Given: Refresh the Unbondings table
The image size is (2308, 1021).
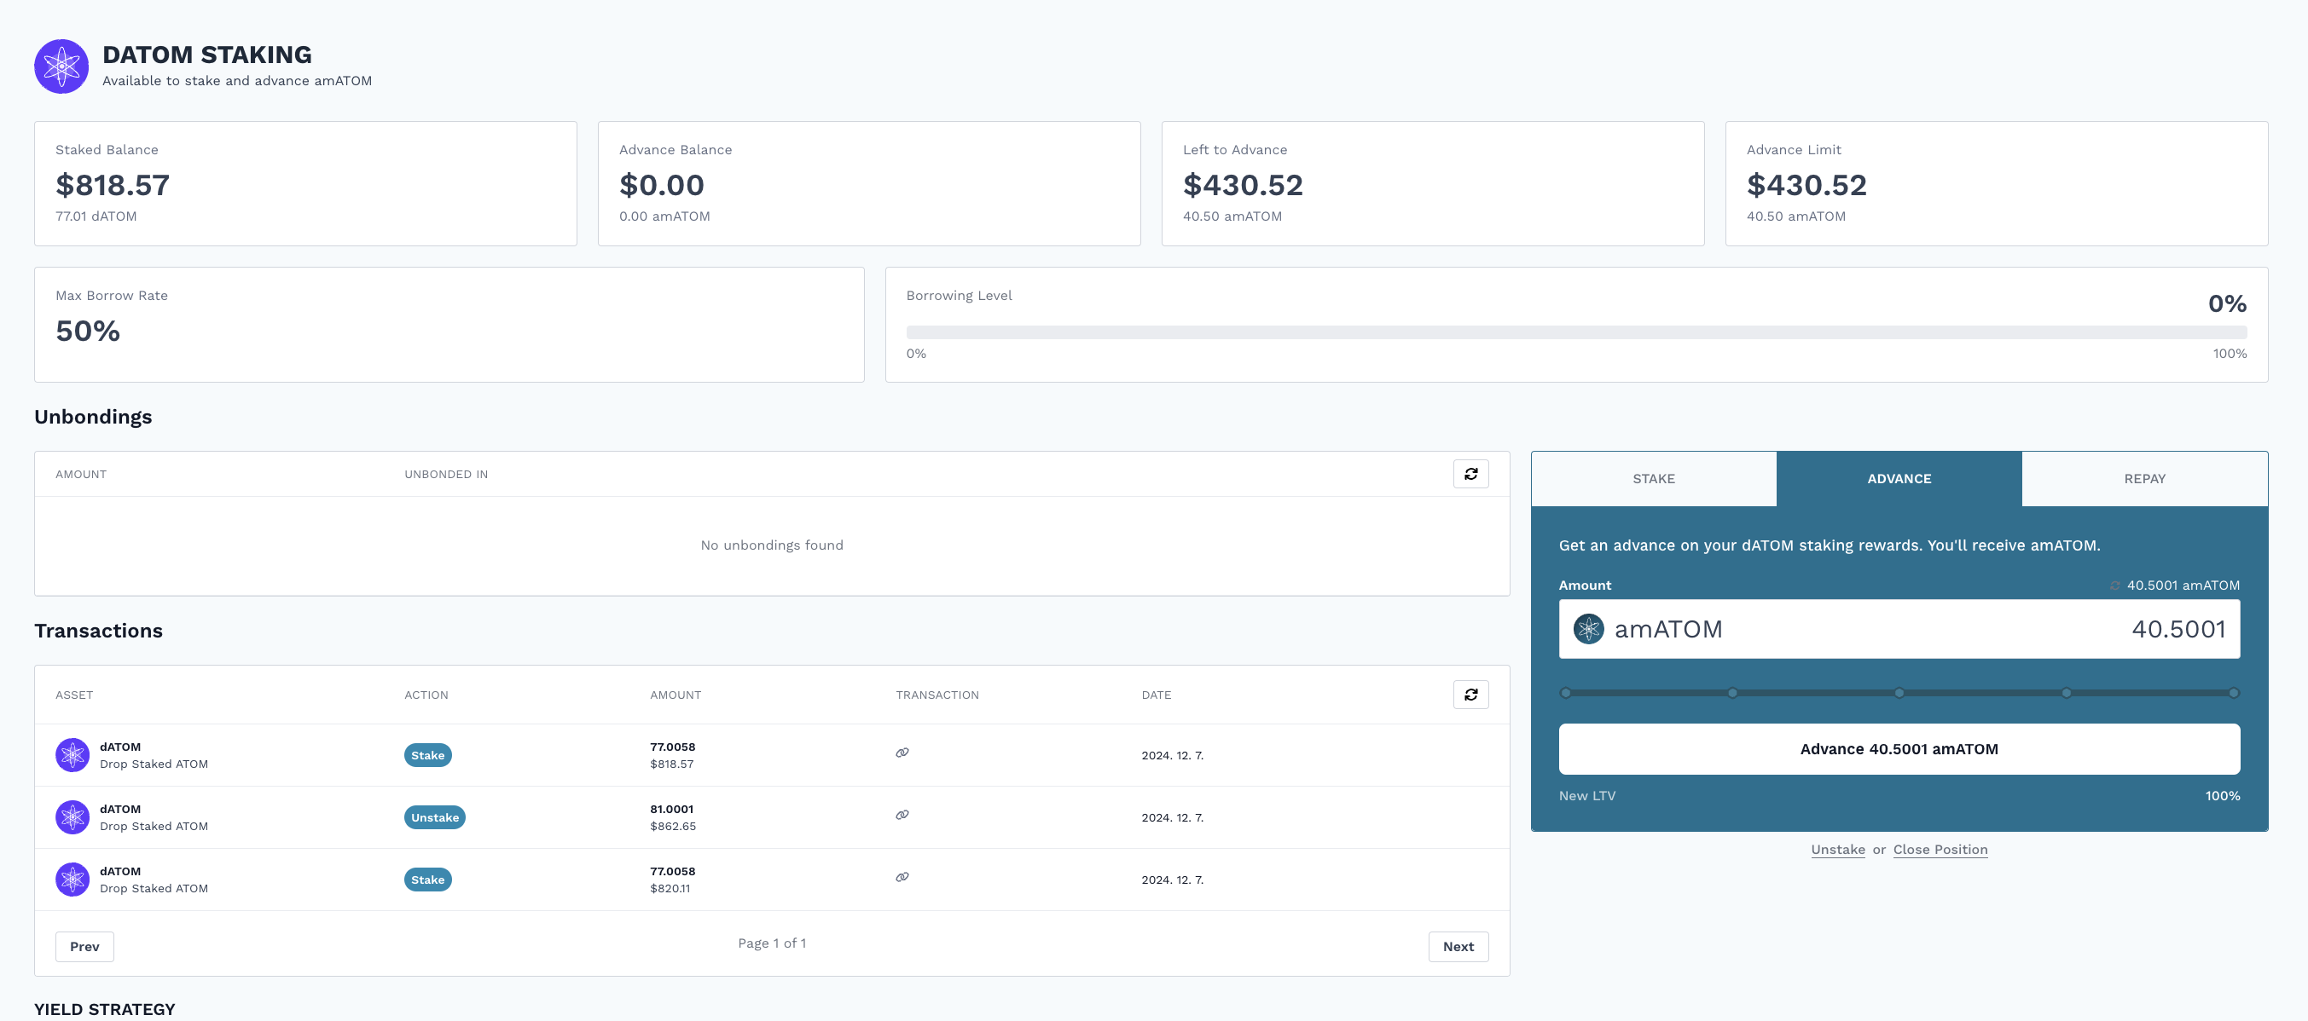Looking at the screenshot, I should [x=1470, y=474].
